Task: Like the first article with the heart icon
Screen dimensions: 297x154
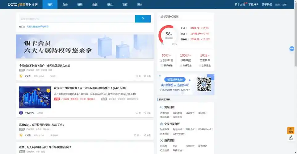Action: click(137, 76)
